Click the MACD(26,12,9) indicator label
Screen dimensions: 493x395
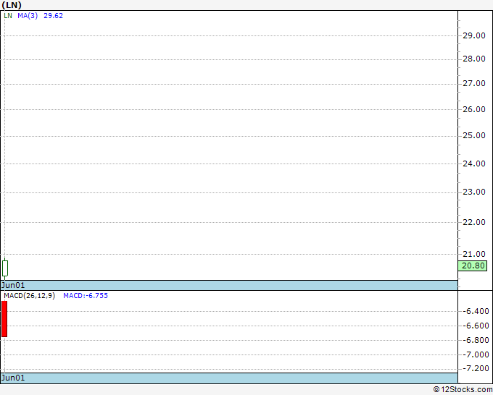coord(30,296)
